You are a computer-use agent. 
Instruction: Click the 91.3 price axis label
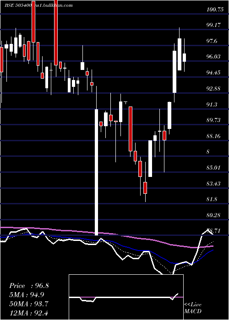coord(212,105)
